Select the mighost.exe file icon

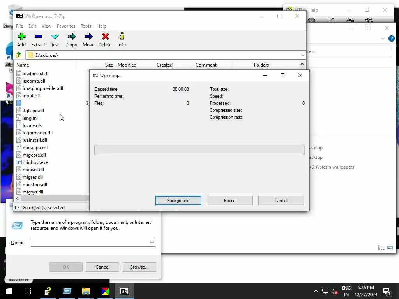[19, 162]
